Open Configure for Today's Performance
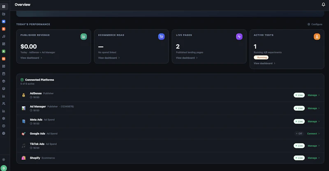329x171 pixels. [x=315, y=24]
